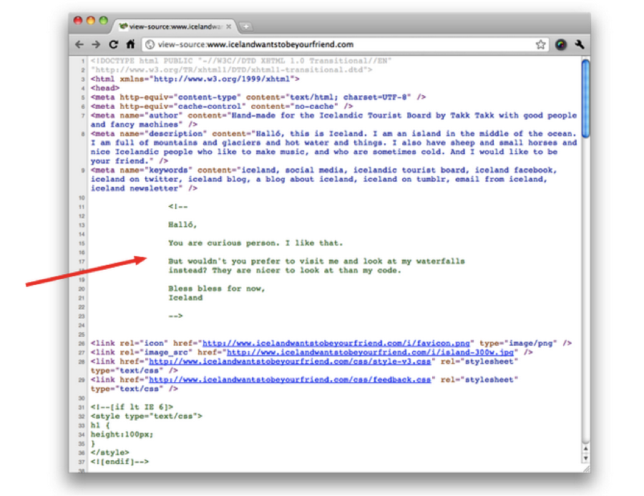Click the <style type="text/css"> line

click(x=147, y=416)
